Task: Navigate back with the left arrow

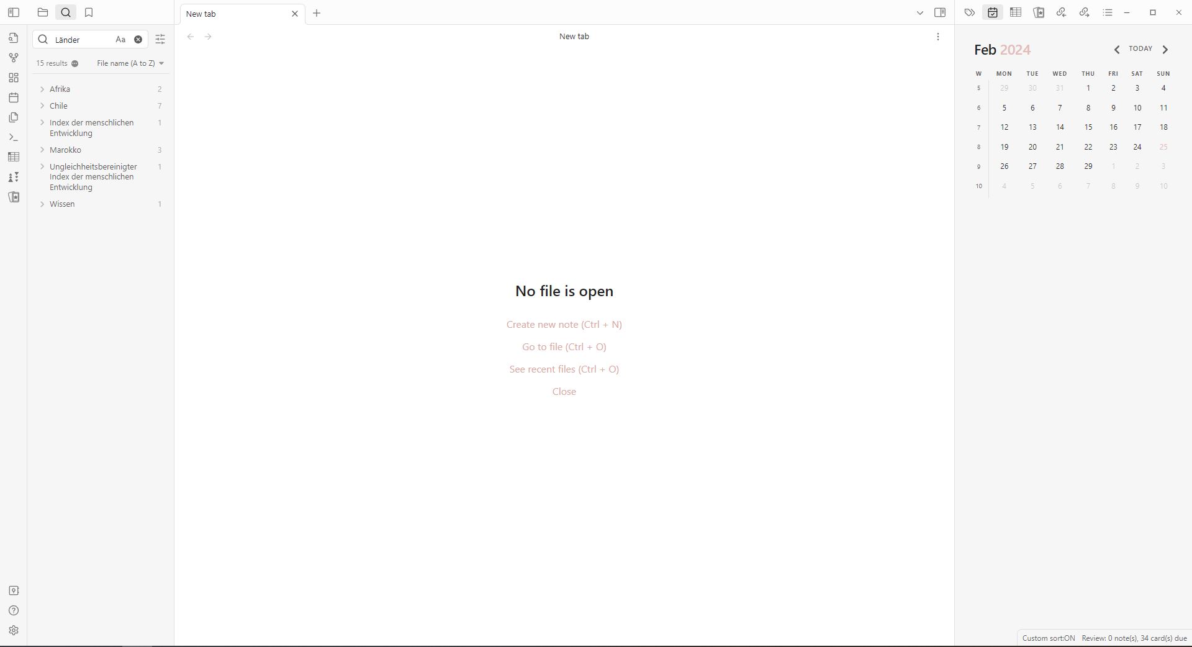Action: point(191,37)
